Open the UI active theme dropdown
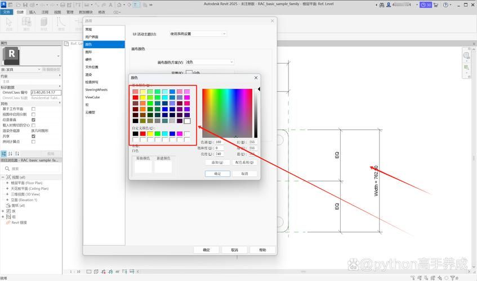This screenshot has width=477, height=281. pyautogui.click(x=198, y=34)
